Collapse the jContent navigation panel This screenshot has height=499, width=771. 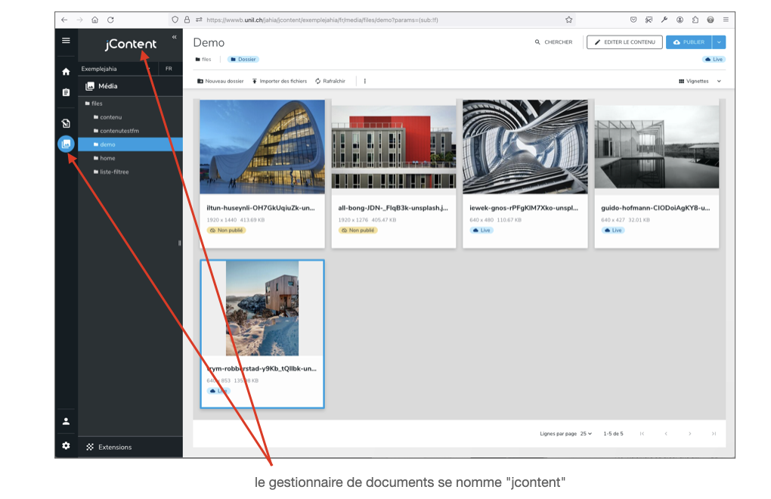tap(175, 37)
